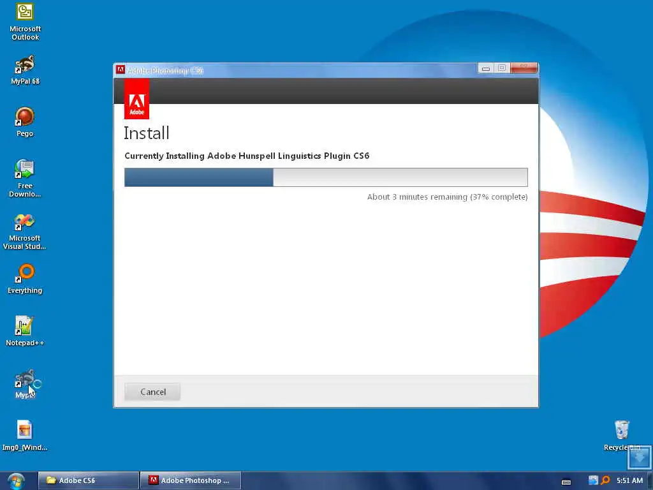Click the keyboard icon in system tray
653x490 pixels.
566,482
